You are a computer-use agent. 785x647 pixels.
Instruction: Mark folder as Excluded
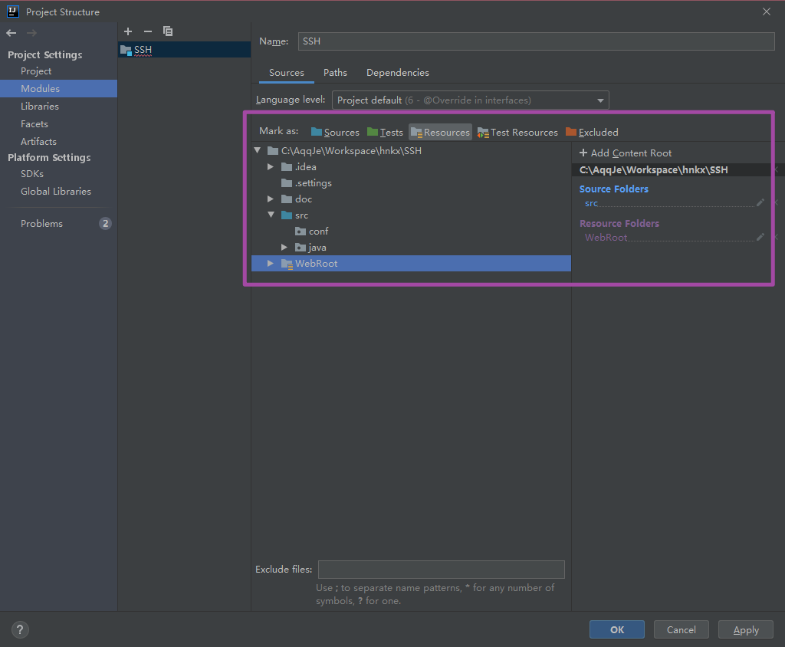tap(592, 132)
